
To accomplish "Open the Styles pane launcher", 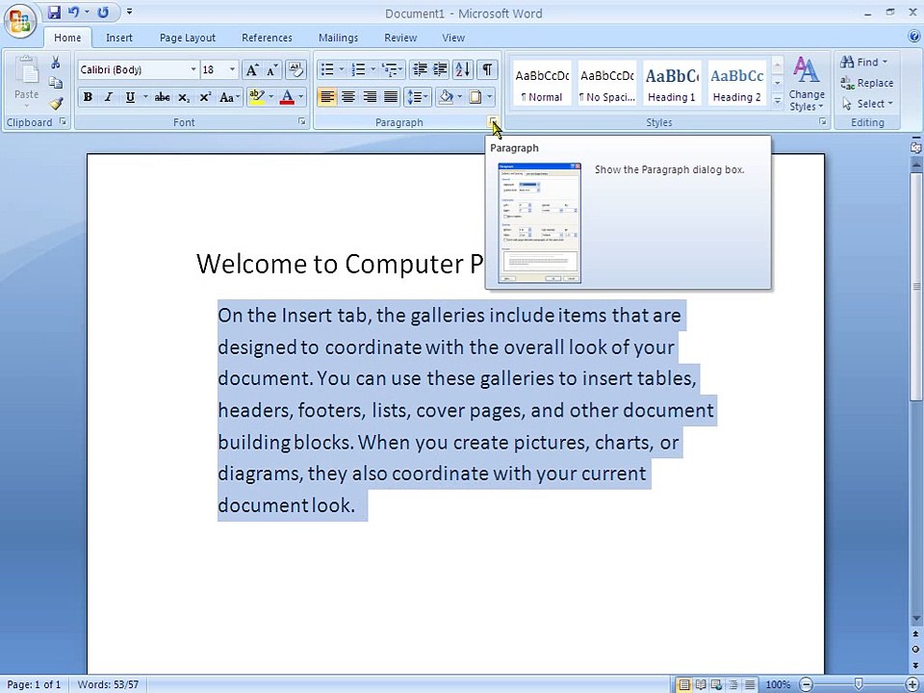I will pyautogui.click(x=822, y=121).
